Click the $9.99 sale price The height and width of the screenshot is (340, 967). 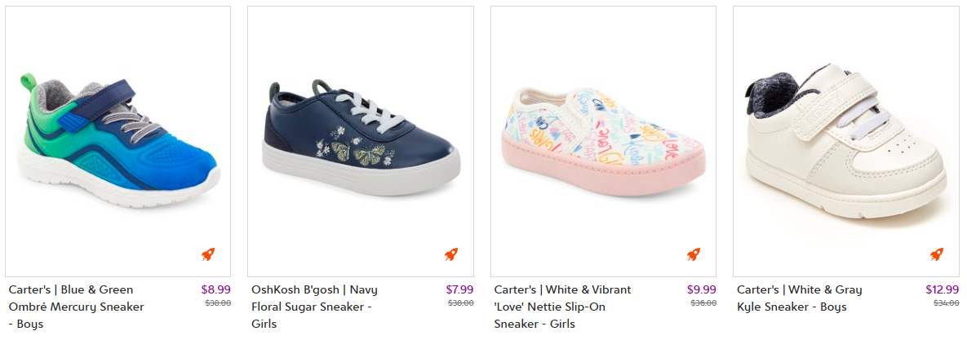(702, 289)
